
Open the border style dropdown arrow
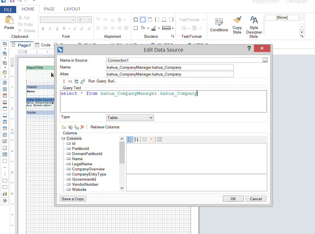173,28
